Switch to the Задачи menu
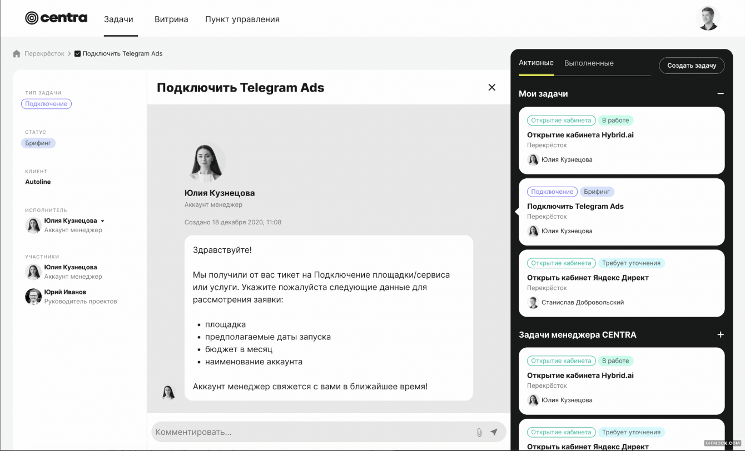Screen dimensions: 745x451 point(118,19)
